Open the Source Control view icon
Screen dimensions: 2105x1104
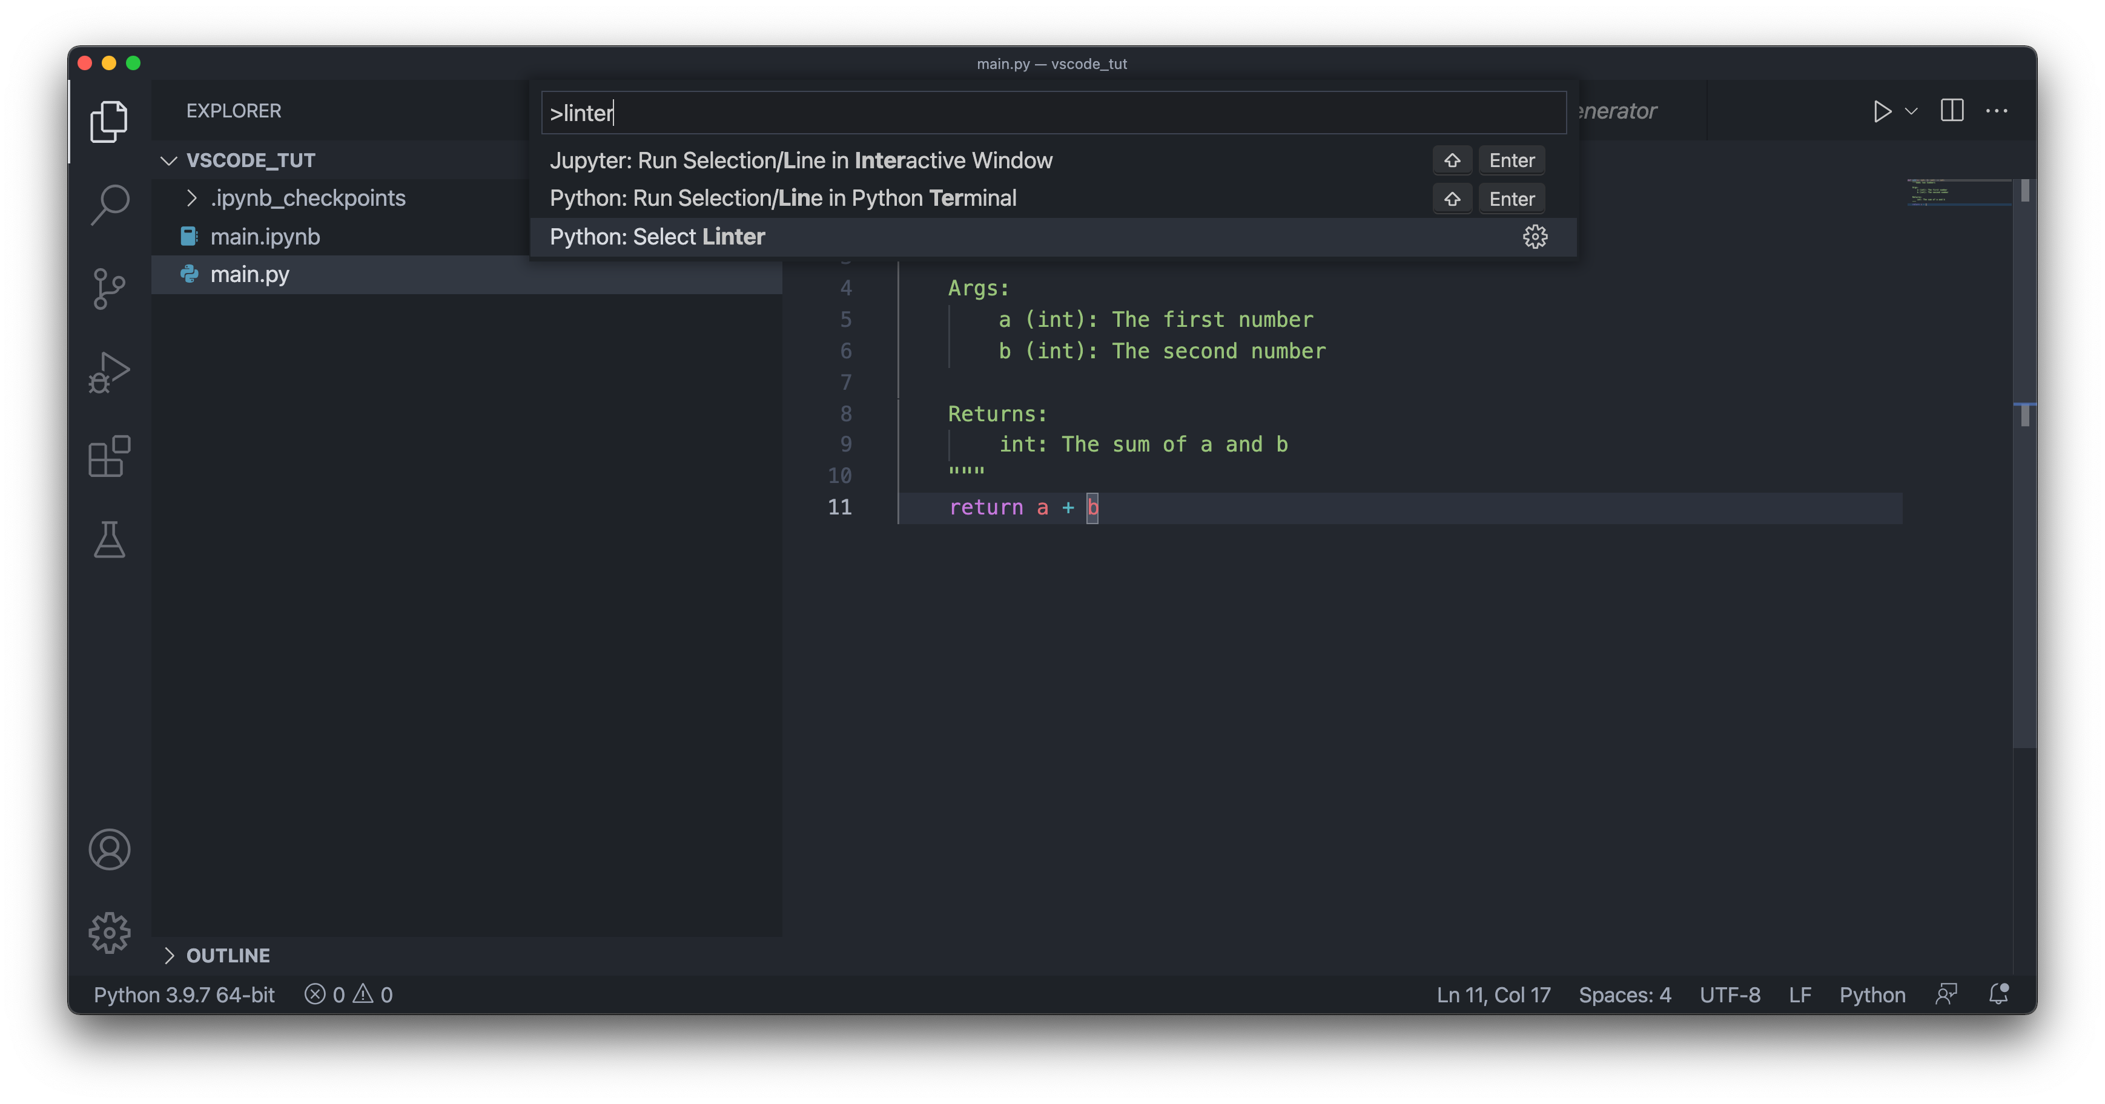click(108, 288)
